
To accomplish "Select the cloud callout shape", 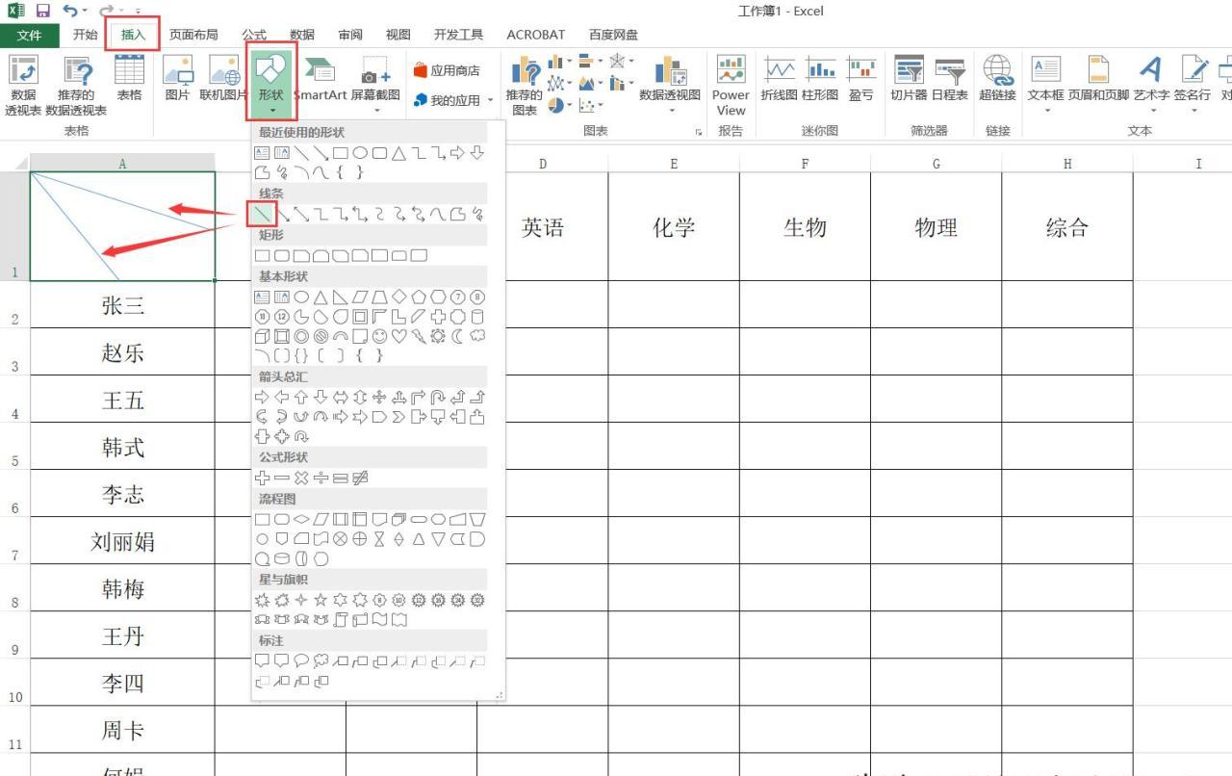I will [321, 660].
